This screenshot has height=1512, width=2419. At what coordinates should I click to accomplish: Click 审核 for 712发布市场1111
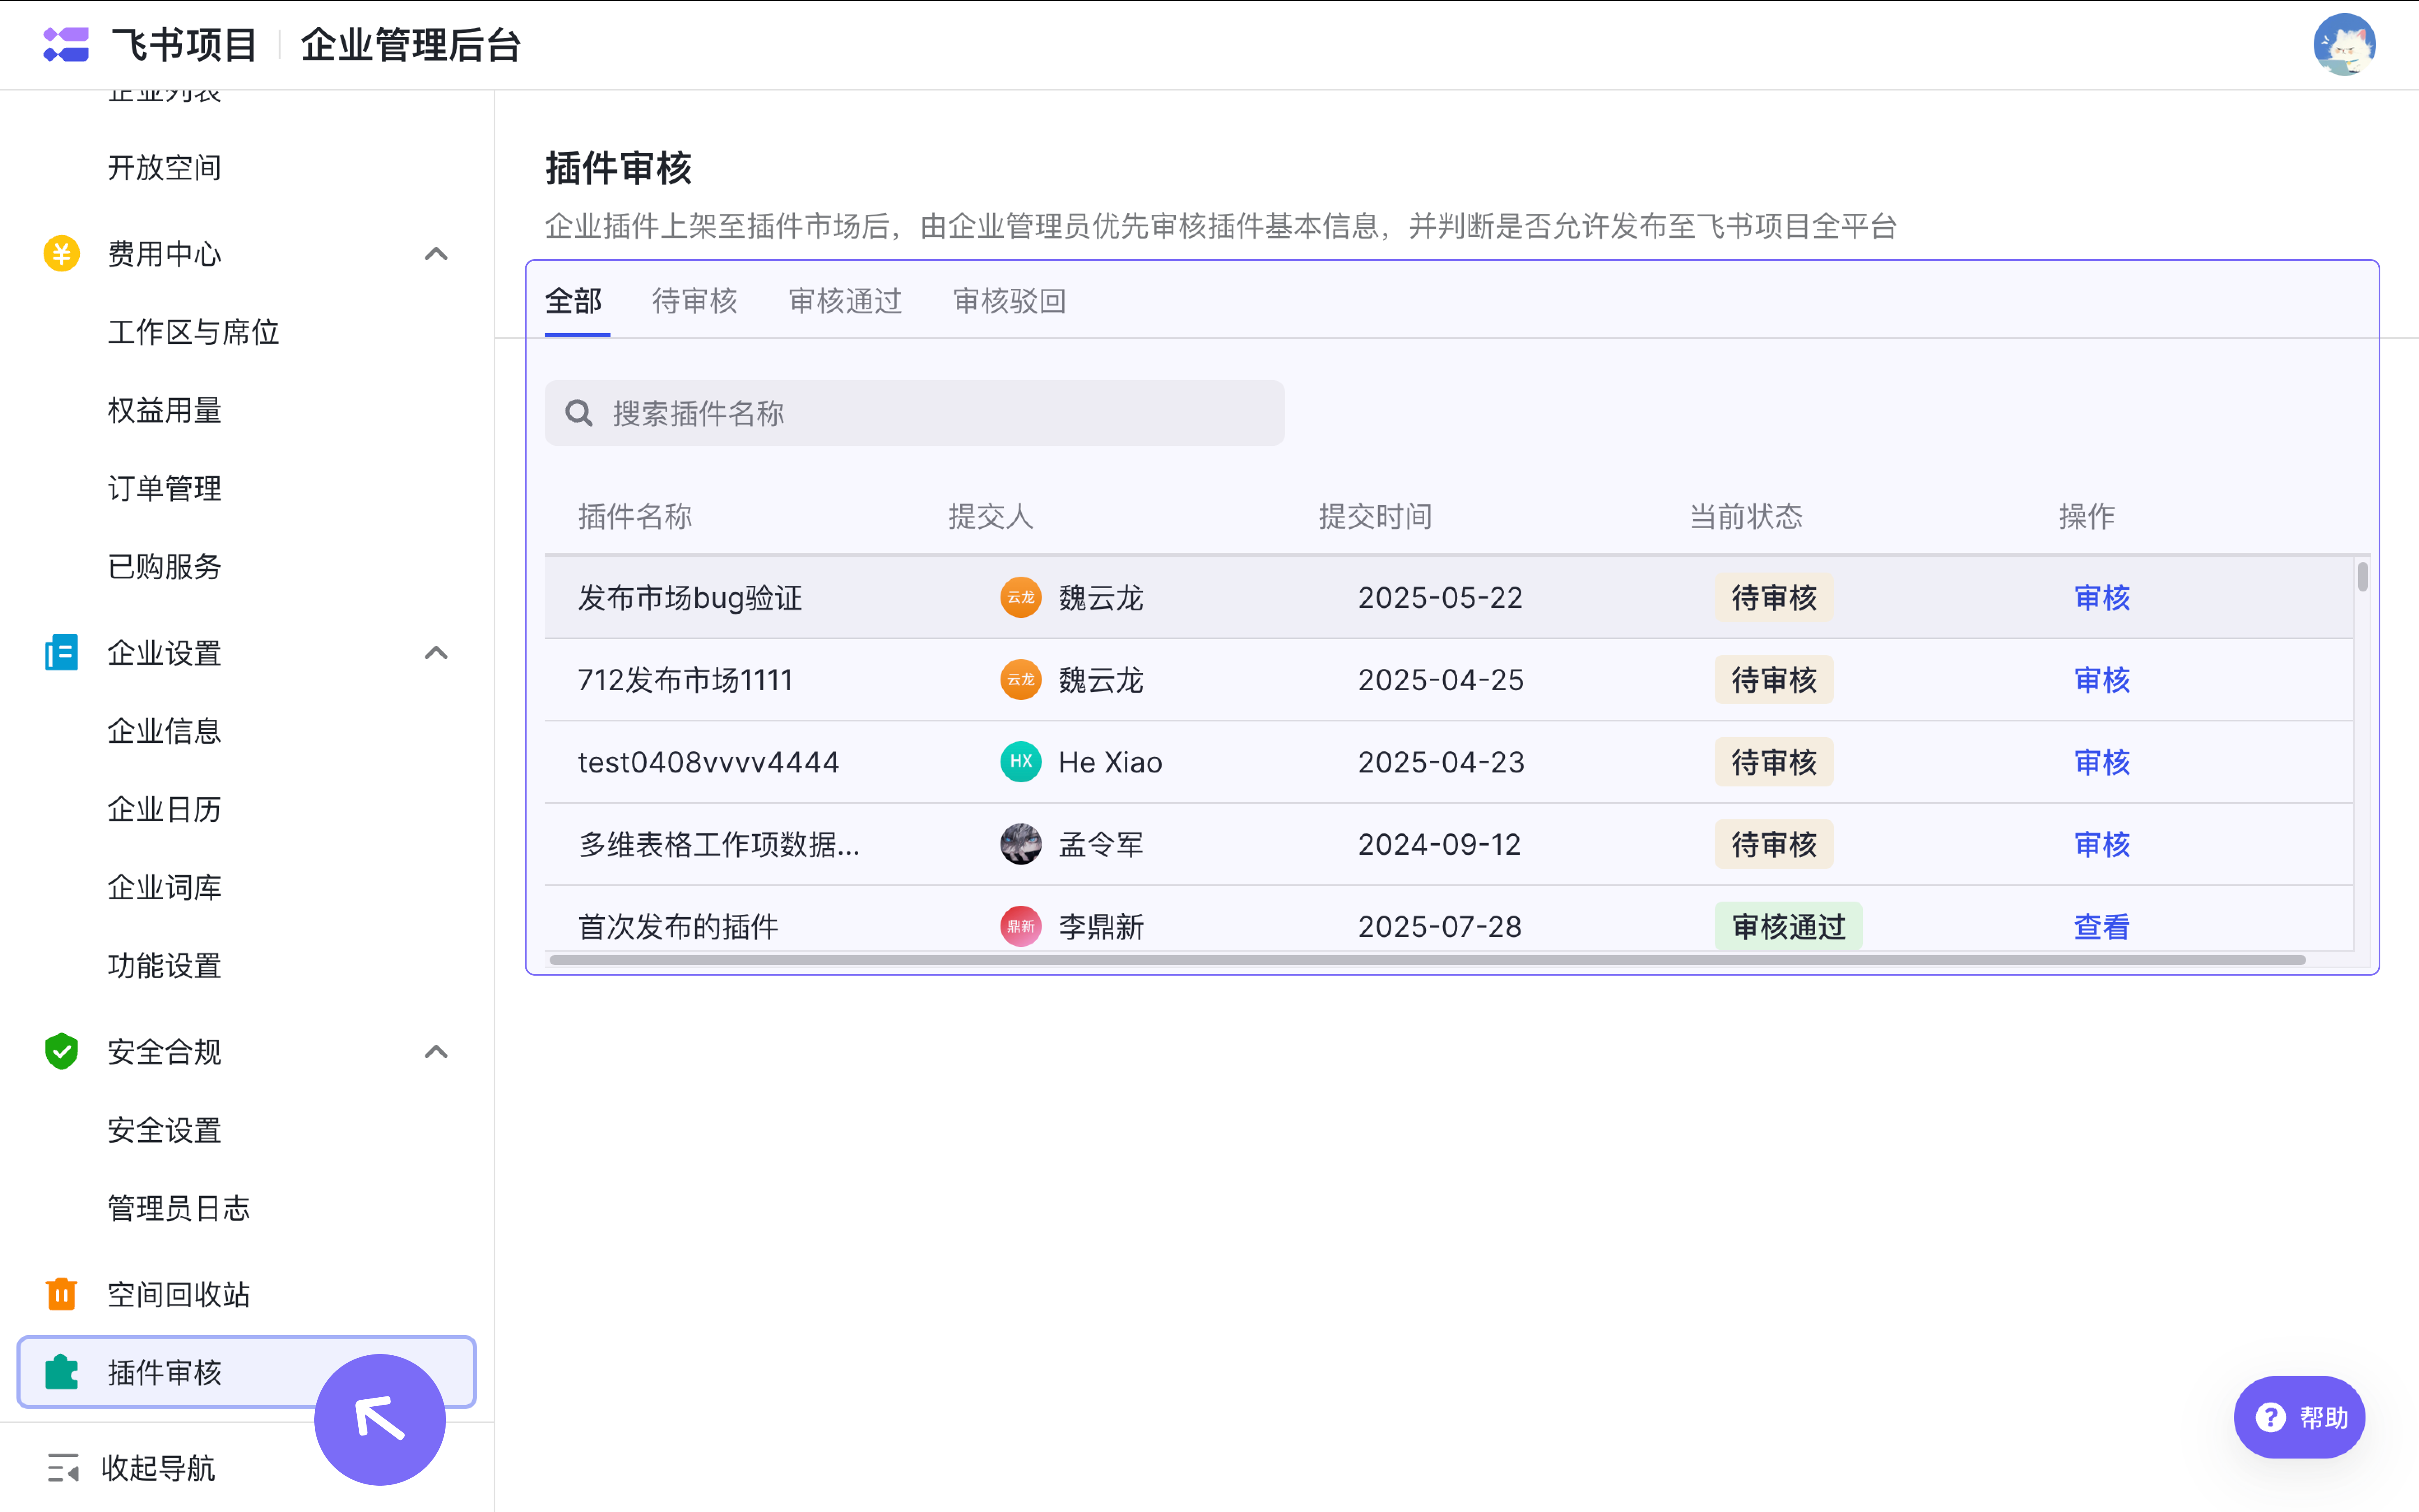(2102, 680)
